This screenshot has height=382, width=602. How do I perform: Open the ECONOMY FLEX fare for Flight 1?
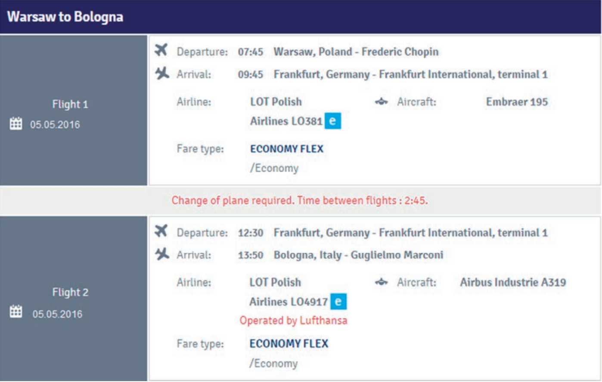(287, 149)
